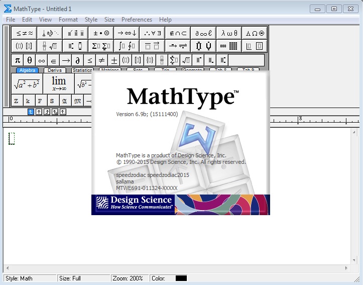
Task: Click the empty equation slot in editing area
Action: click(12, 139)
